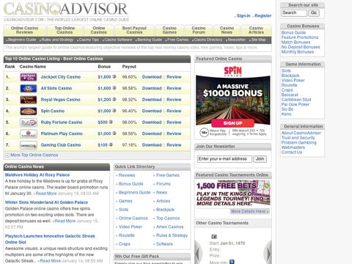The image size is (352, 264).
Task: Click the Gaming Club Casino logo thumbnail
Action: tap(29, 145)
